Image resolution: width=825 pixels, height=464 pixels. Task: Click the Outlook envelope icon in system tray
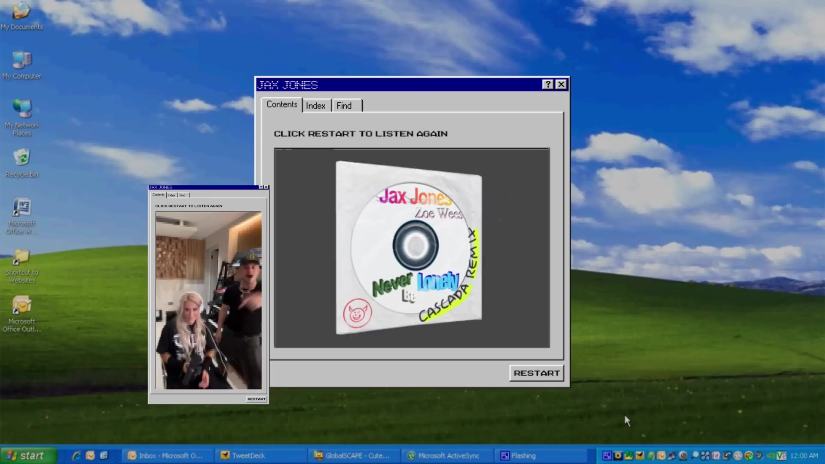pyautogui.click(x=661, y=455)
